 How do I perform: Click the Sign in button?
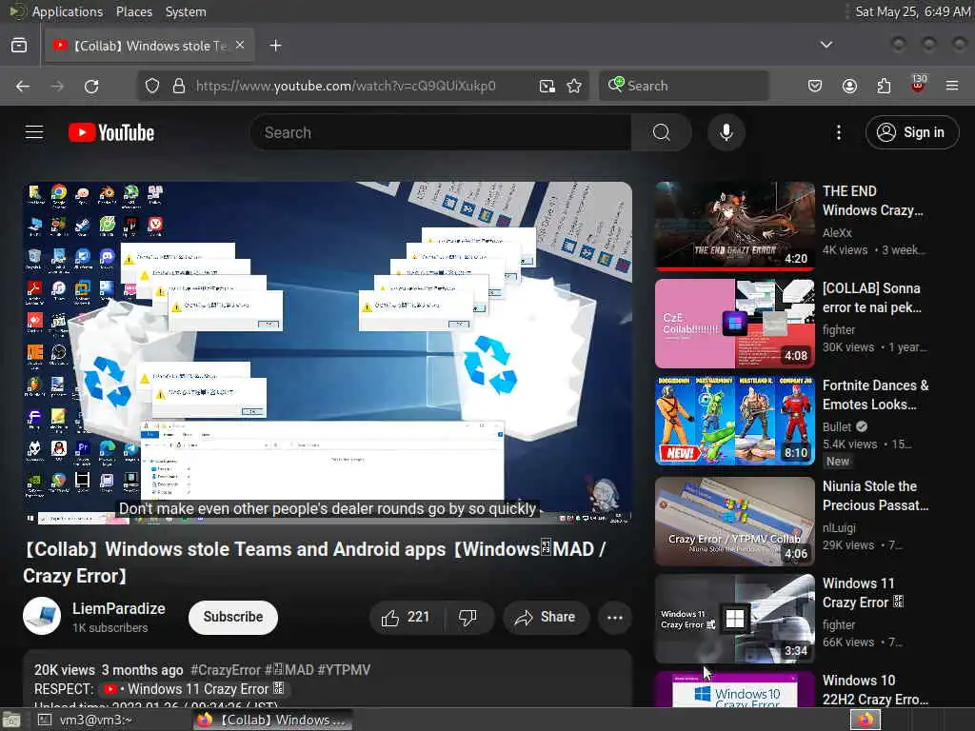(912, 132)
